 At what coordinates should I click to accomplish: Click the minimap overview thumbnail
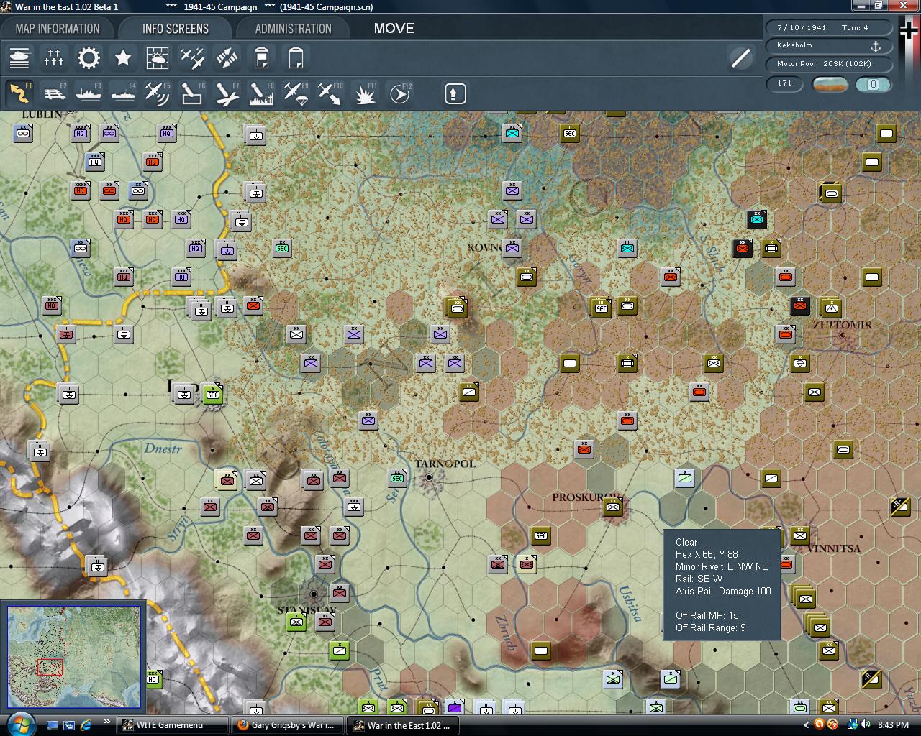point(73,656)
